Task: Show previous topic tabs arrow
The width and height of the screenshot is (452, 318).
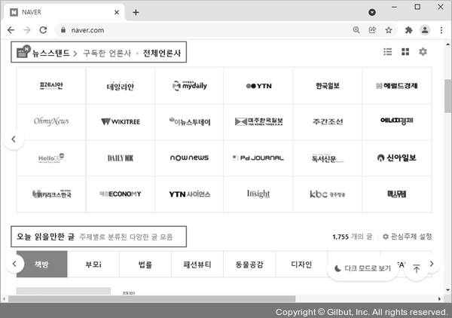Action: click(x=14, y=264)
